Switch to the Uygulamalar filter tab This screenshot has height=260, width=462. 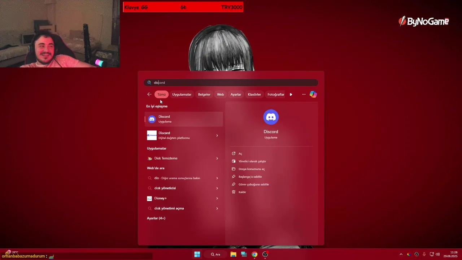(x=182, y=94)
